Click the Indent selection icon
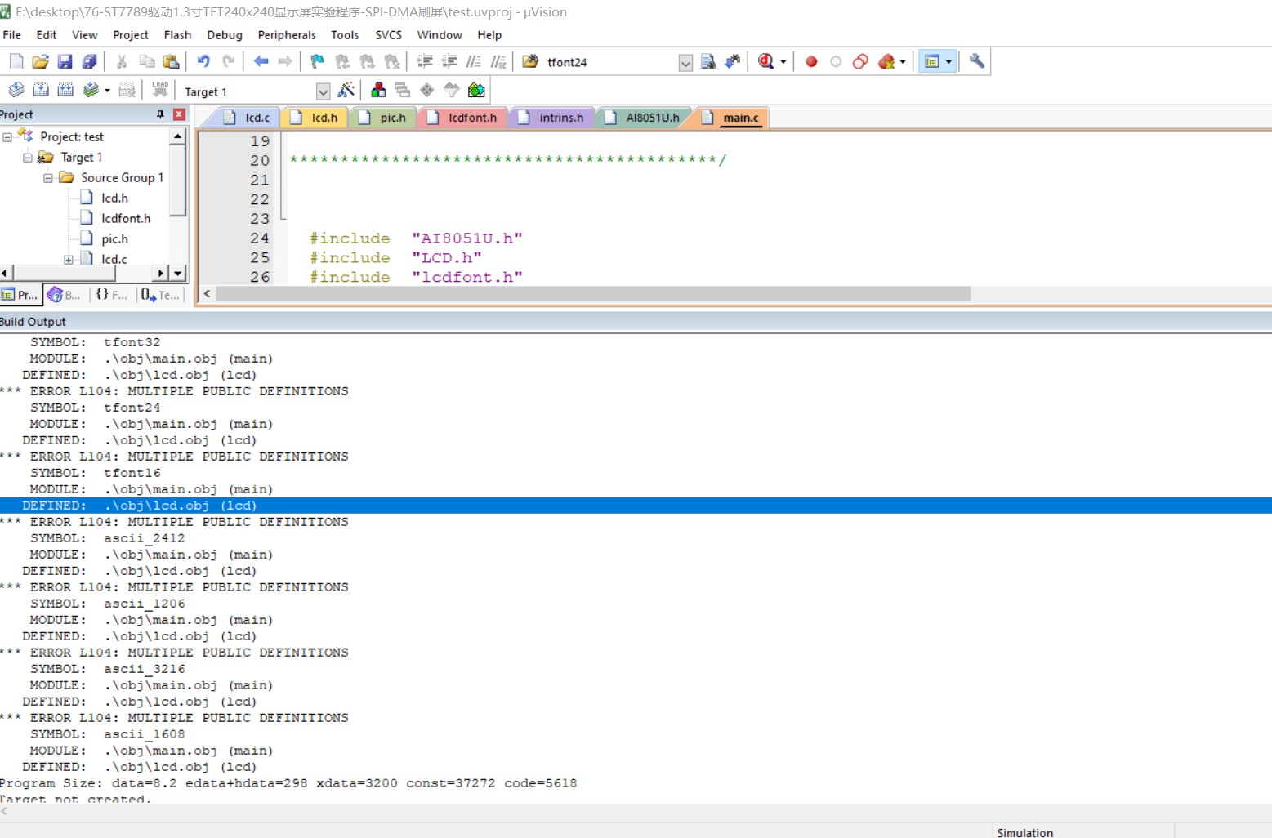Viewport: 1272px width, 838px height. (425, 61)
